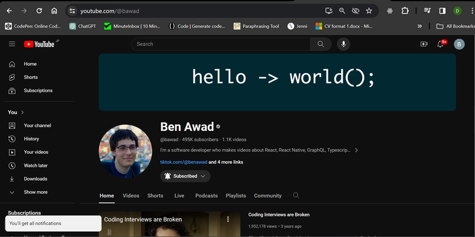Open the Subscribed notification dropdown

pos(185,176)
